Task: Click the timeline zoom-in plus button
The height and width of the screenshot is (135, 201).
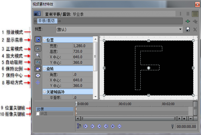Action: tap(184, 118)
